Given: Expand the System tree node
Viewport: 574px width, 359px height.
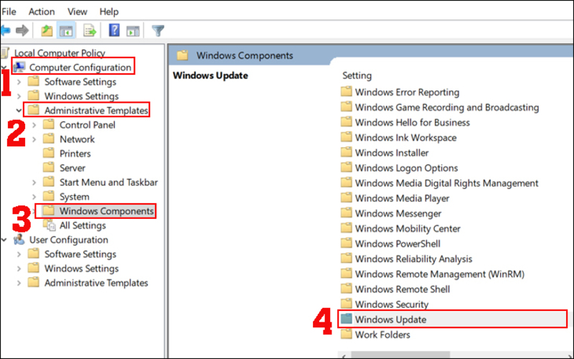Looking at the screenshot, I should pyautogui.click(x=34, y=197).
